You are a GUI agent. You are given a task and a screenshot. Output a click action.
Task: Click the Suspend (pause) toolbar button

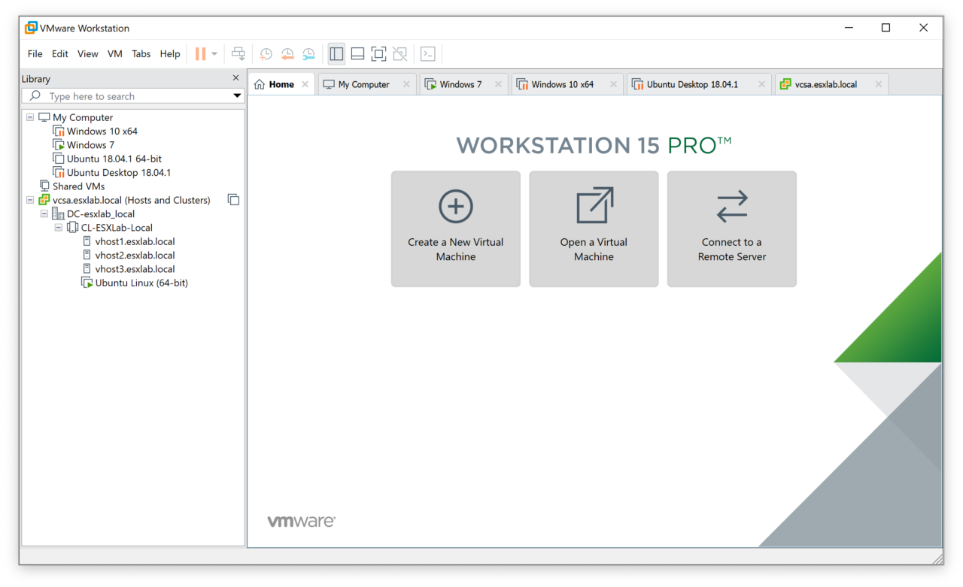(200, 54)
